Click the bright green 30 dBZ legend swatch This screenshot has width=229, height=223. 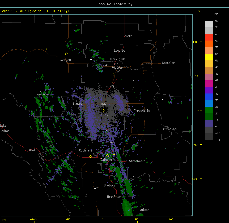coord(209,110)
